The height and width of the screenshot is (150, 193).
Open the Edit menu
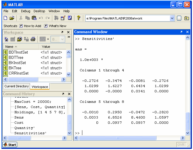15,11
